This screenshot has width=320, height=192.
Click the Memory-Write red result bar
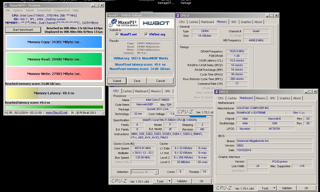coord(54,74)
